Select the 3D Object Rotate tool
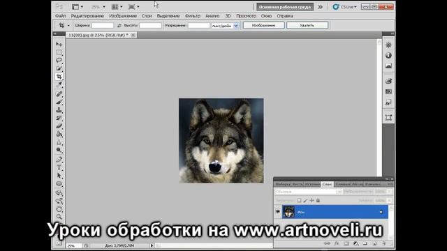The width and height of the screenshot is (447, 251). [59, 193]
